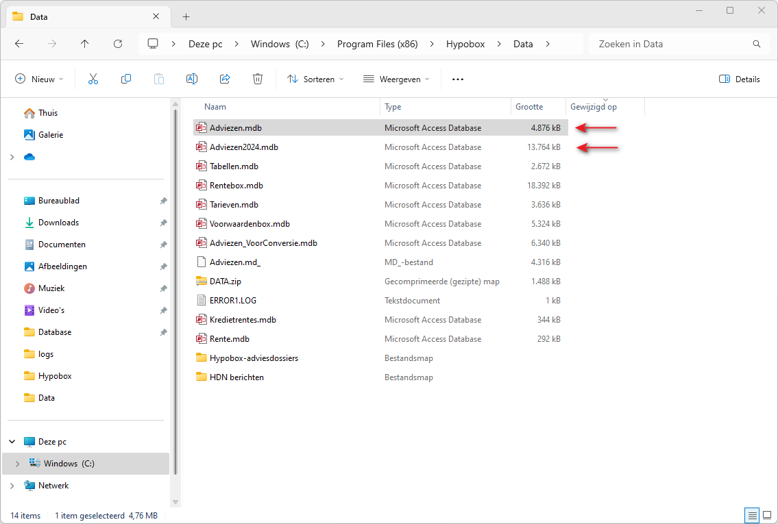Screen dimensions: 778x524
Task: Click the Rentebox.mdb Access file icon
Action: click(201, 185)
